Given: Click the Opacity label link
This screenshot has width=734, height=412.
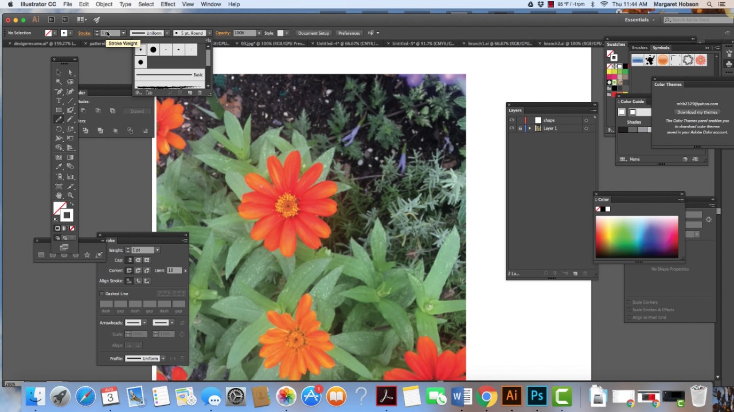Looking at the screenshot, I should (222, 33).
